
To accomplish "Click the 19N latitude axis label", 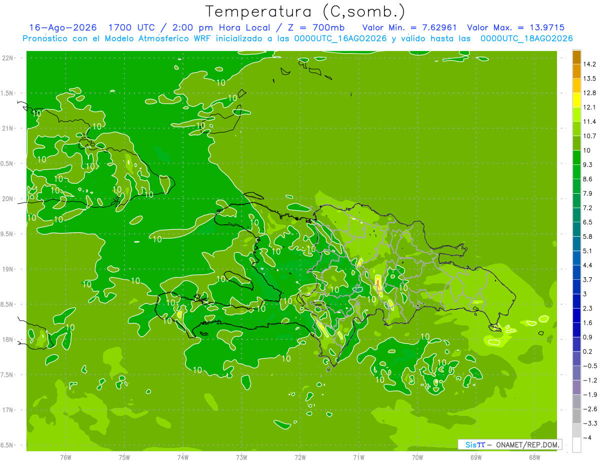I will (x=7, y=269).
